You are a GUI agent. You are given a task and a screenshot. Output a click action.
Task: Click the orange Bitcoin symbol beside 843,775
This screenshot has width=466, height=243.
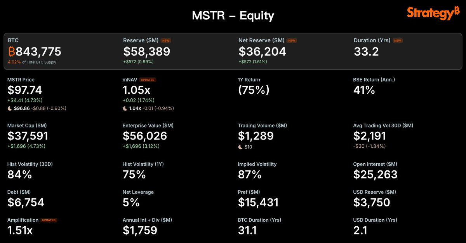click(12, 51)
